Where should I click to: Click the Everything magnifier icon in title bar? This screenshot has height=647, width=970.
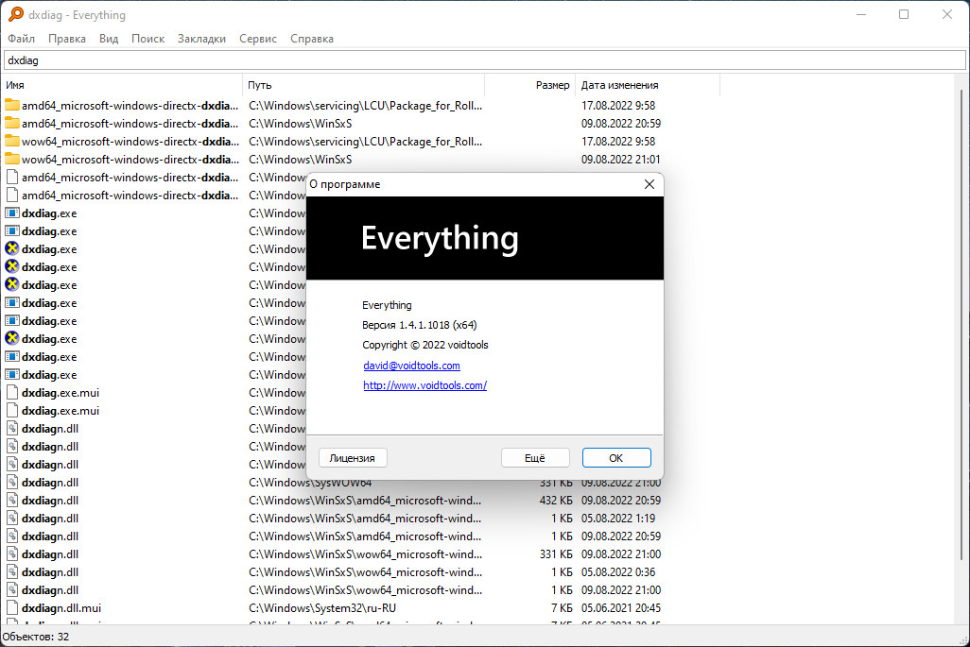(x=15, y=14)
